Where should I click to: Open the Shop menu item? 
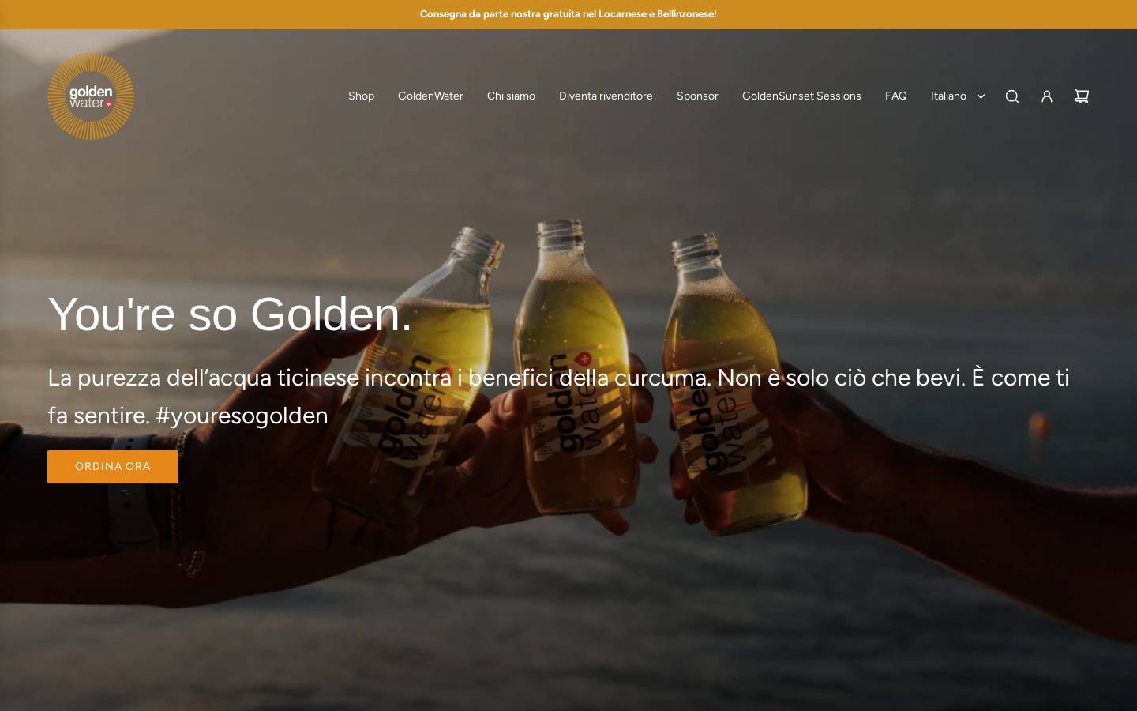pos(361,96)
